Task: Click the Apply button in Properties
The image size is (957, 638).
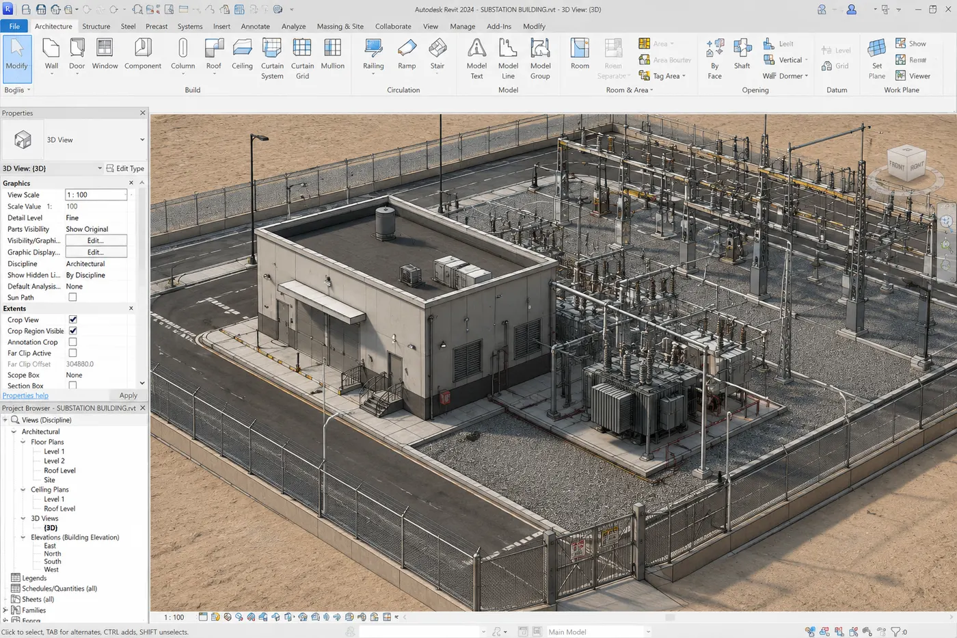Action: [x=129, y=395]
